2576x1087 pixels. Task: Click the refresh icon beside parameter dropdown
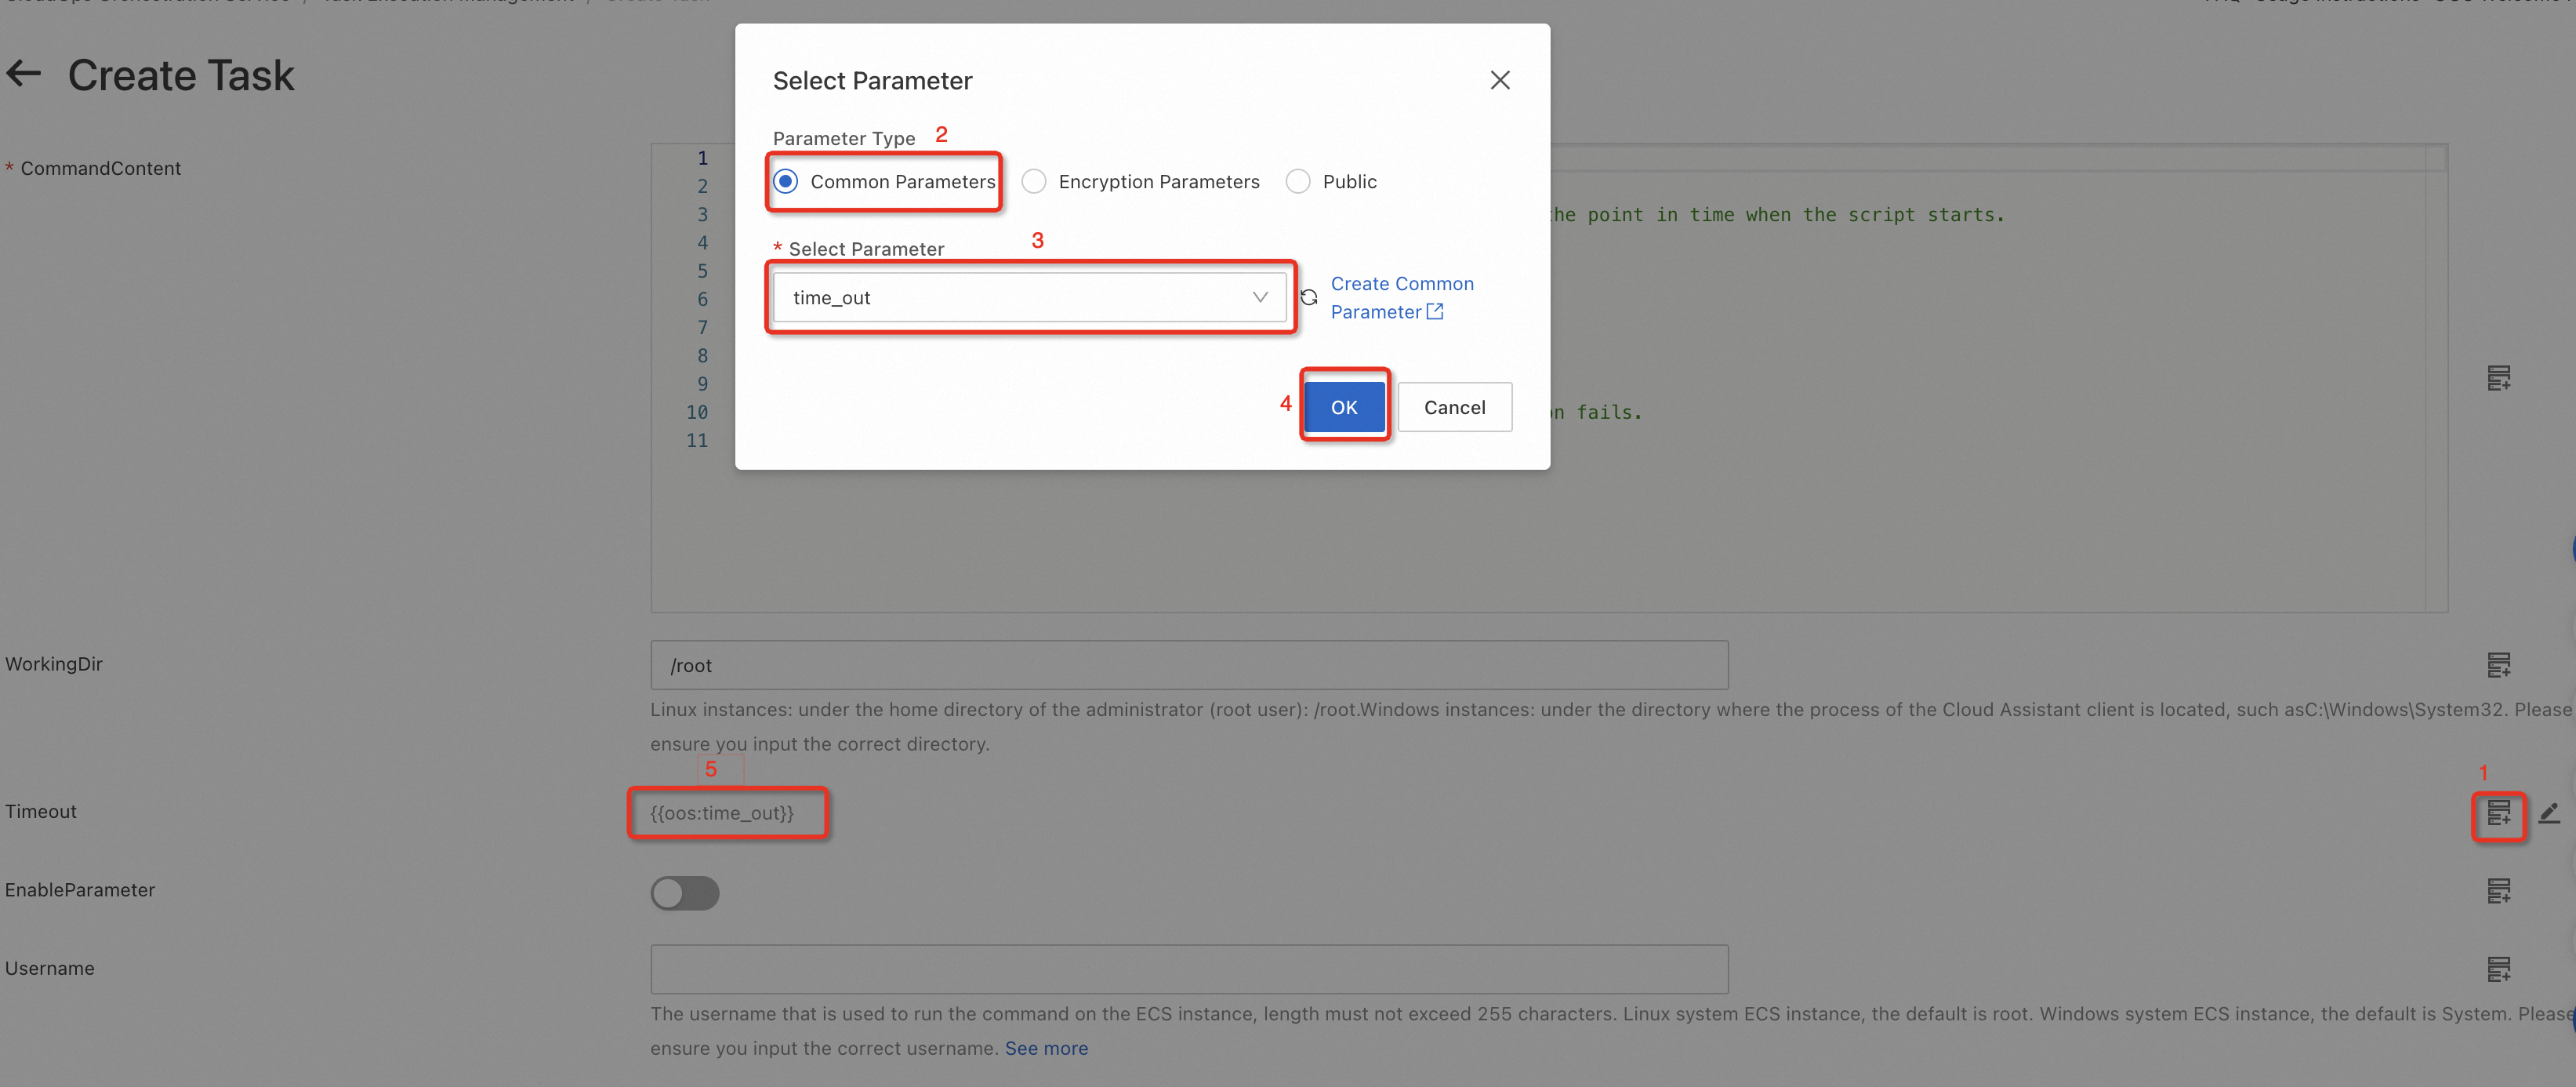pos(1308,298)
